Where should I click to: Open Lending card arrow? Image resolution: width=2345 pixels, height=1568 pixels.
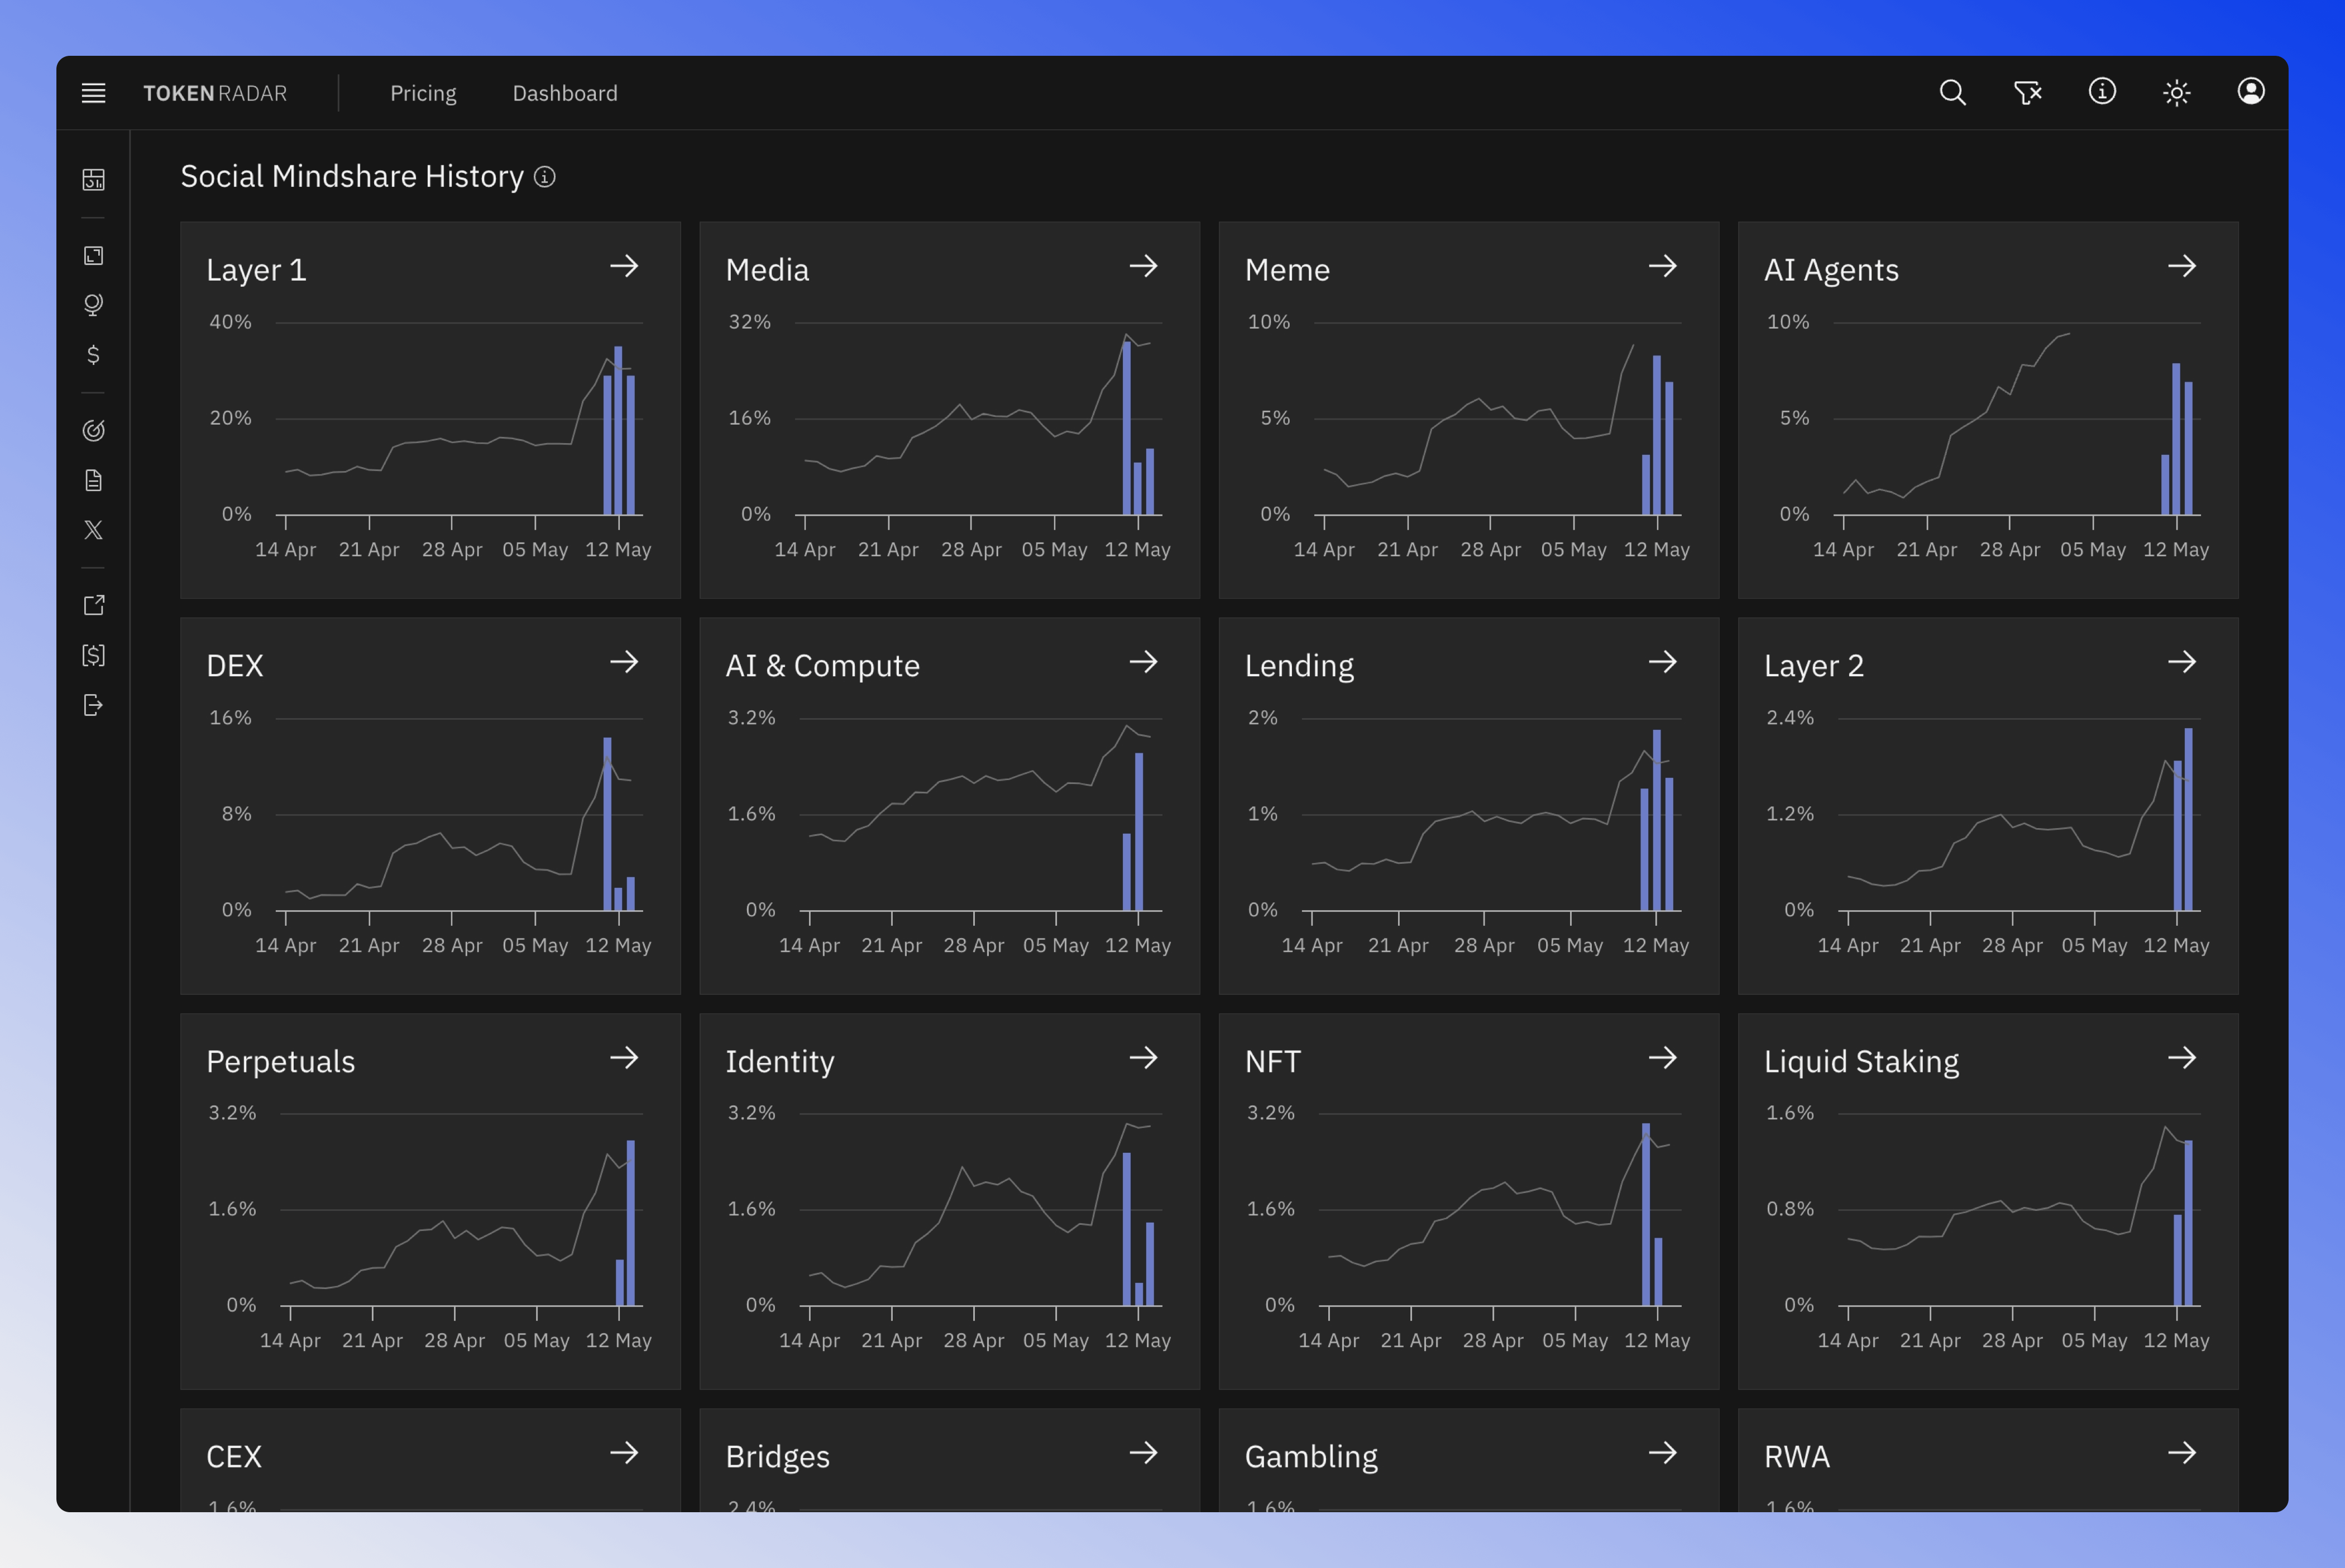(x=1663, y=662)
